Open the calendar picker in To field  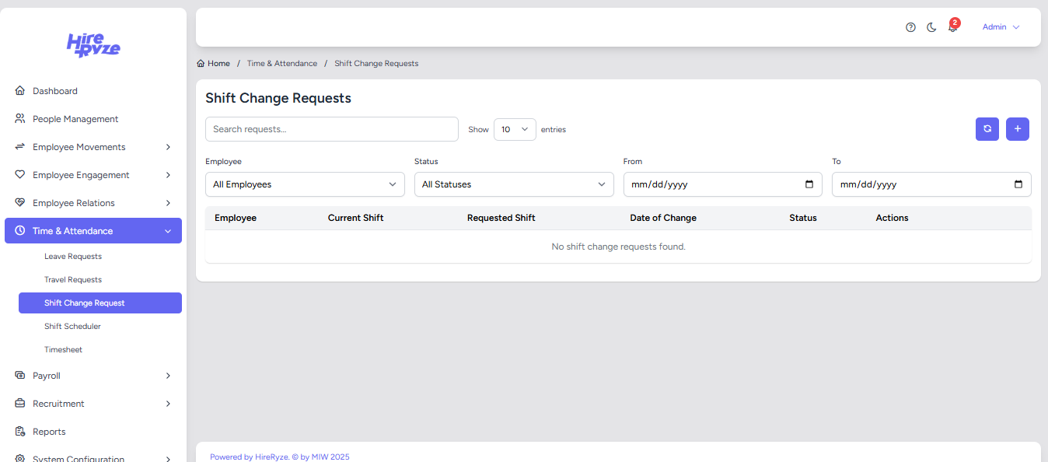(1018, 184)
